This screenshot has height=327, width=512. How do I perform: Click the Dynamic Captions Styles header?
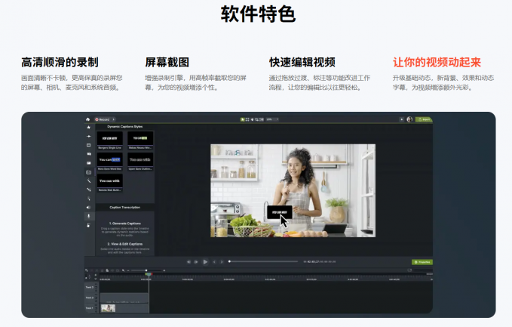point(124,127)
